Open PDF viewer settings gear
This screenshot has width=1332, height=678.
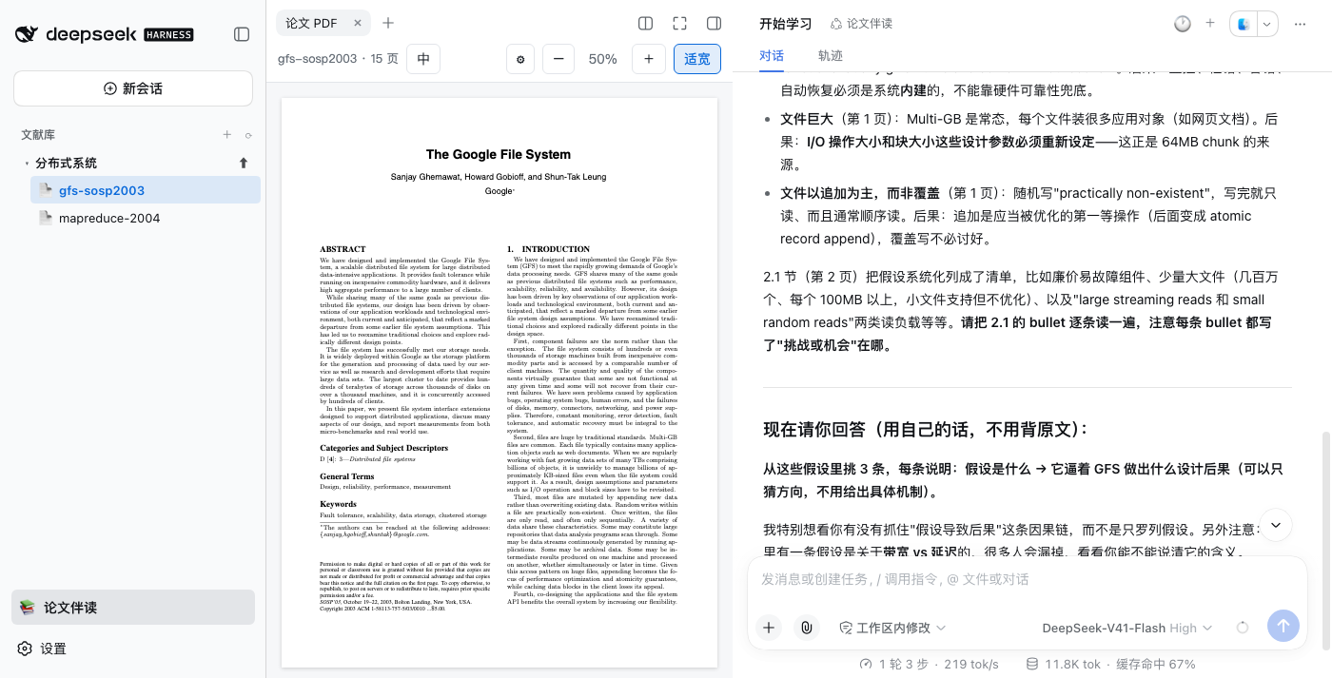(x=520, y=59)
